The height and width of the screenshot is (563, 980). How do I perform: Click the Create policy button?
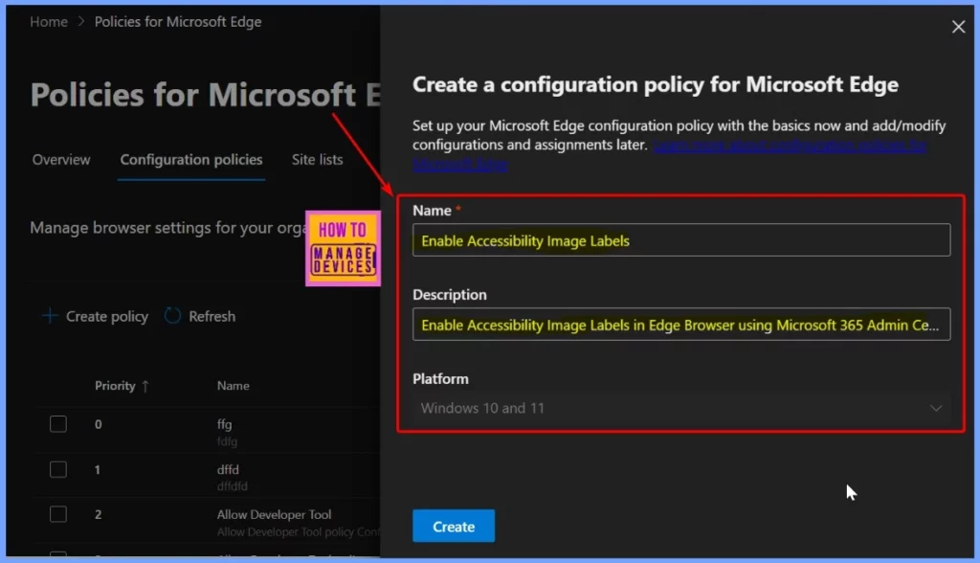coord(96,316)
